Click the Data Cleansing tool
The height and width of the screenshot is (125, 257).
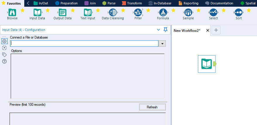click(x=113, y=13)
